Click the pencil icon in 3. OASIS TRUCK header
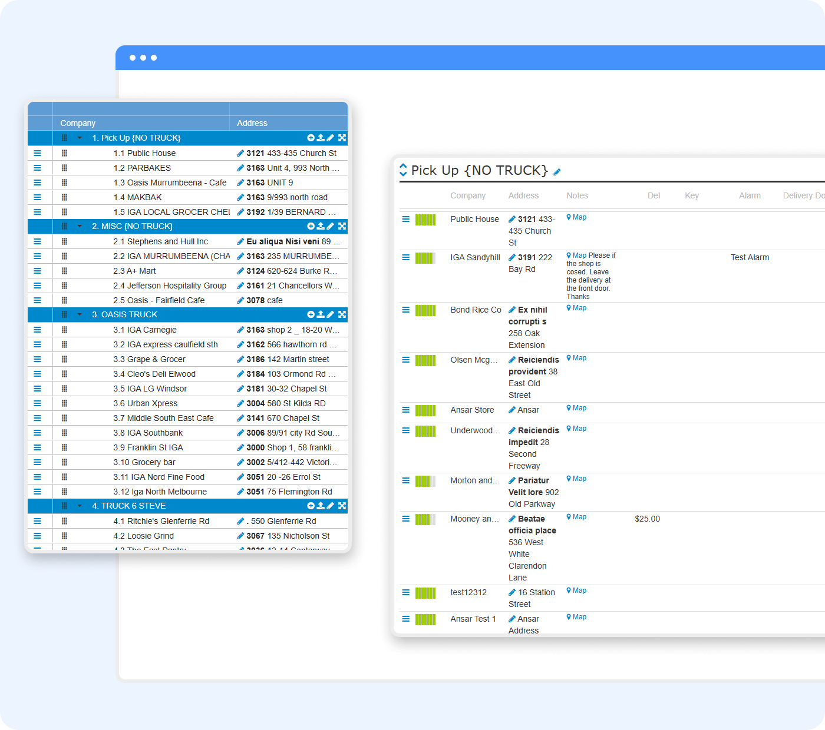The image size is (825, 730). pos(331,314)
